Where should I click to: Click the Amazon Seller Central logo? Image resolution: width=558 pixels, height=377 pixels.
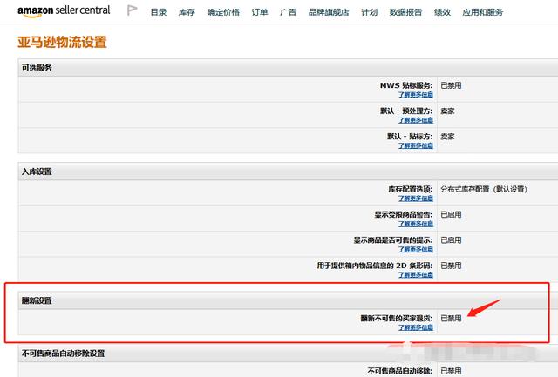(x=64, y=10)
